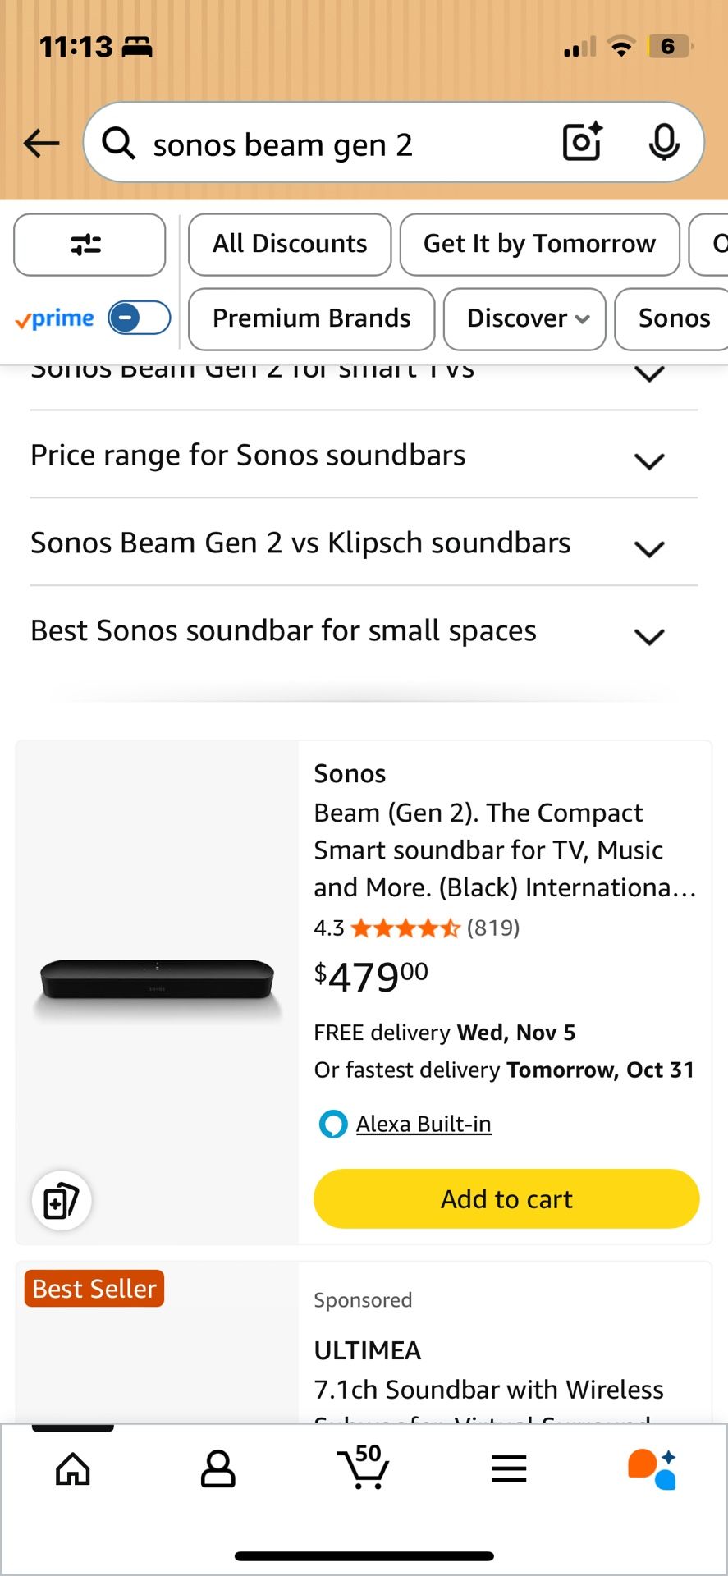Open the image comparison icon on the Sonos listing
Image resolution: width=728 pixels, height=1576 pixels.
pyautogui.click(x=61, y=1200)
